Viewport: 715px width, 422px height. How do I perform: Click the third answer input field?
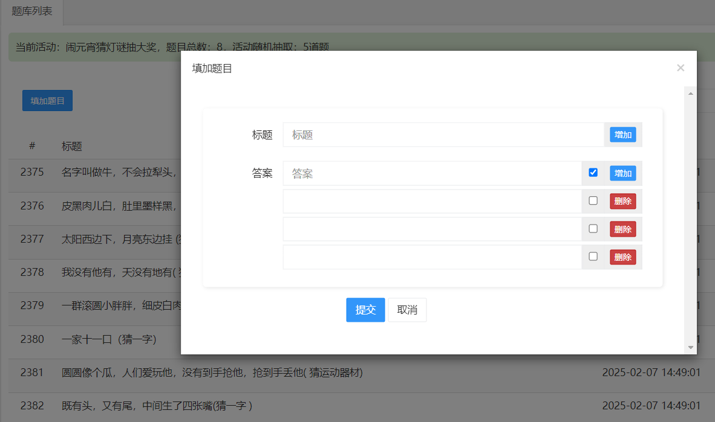pyautogui.click(x=433, y=229)
